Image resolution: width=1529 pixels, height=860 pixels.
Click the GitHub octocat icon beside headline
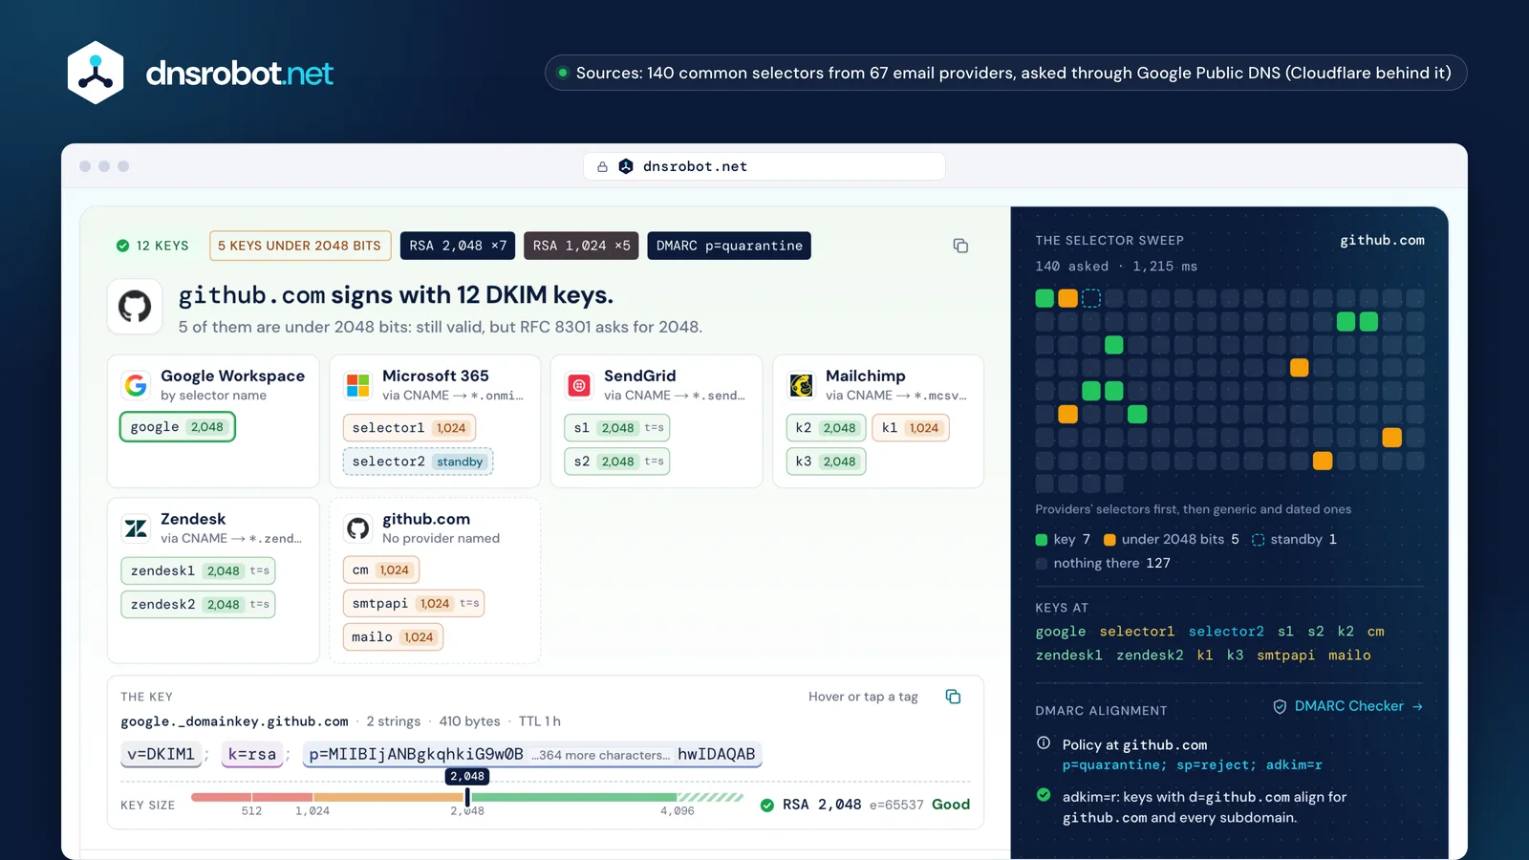click(135, 307)
